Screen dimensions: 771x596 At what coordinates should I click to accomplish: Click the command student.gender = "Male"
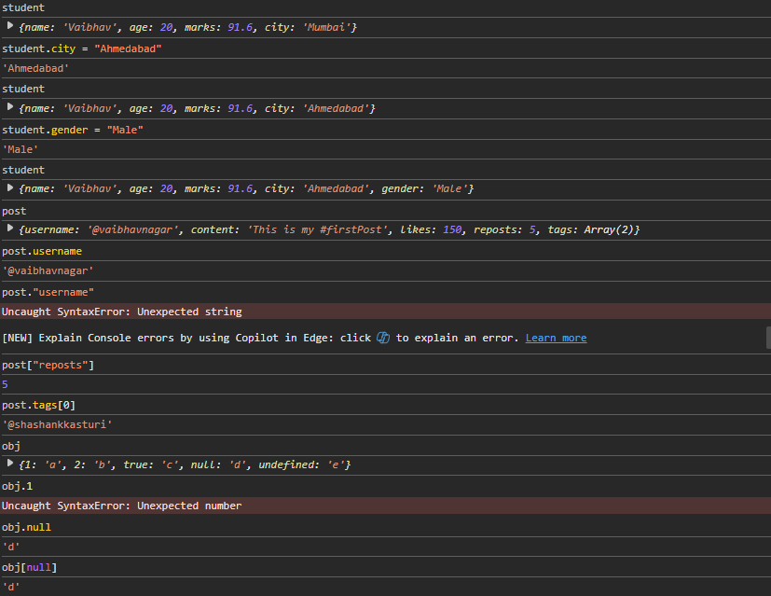point(73,130)
